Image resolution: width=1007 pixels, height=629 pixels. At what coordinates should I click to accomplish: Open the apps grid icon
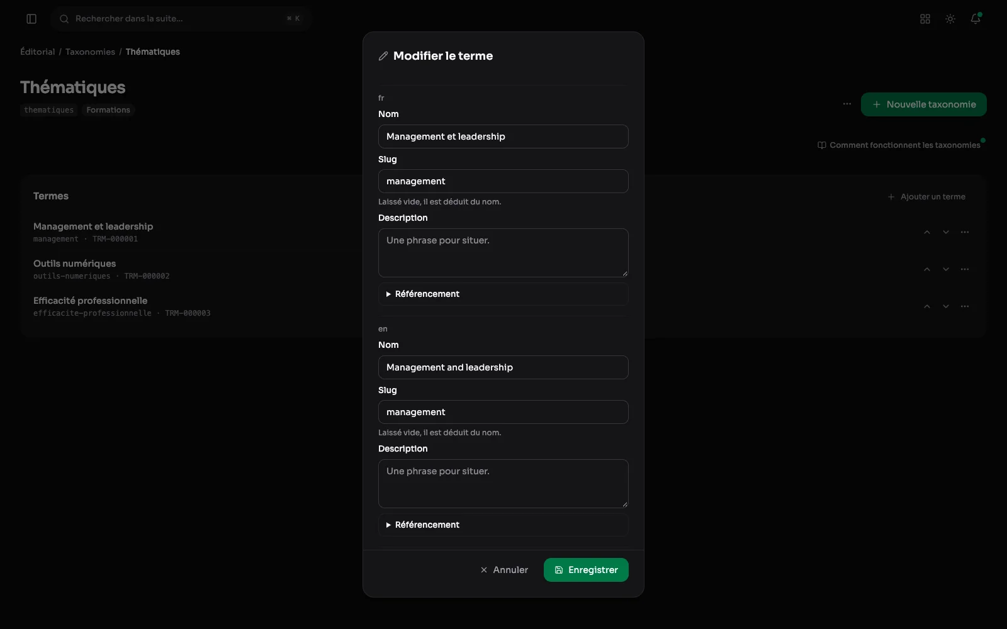point(925,19)
